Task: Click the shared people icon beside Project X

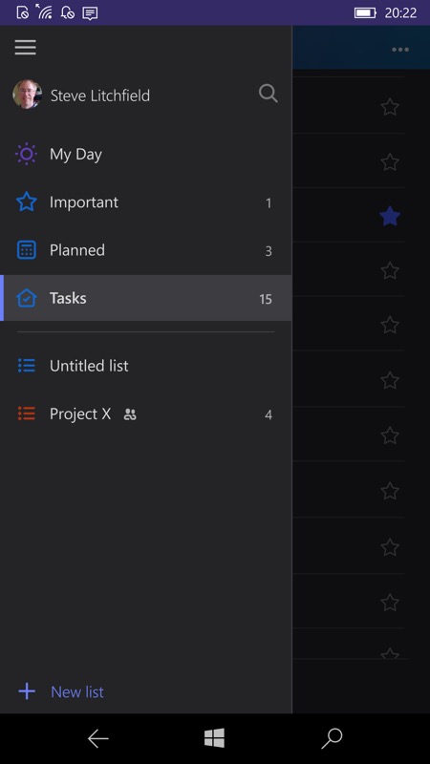Action: 130,414
